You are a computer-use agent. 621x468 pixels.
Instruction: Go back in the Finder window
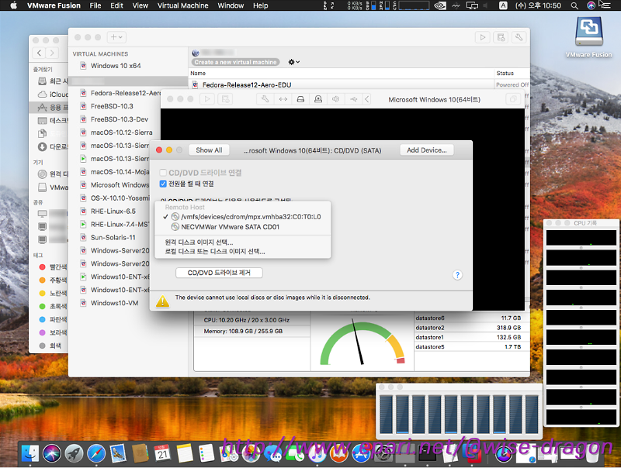[x=39, y=53]
